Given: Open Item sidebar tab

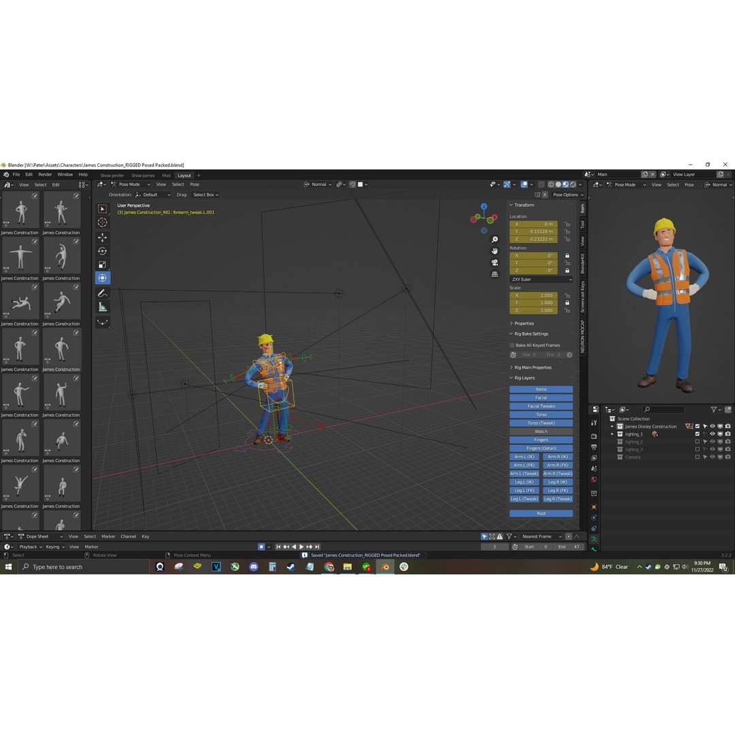Looking at the screenshot, I should [583, 209].
